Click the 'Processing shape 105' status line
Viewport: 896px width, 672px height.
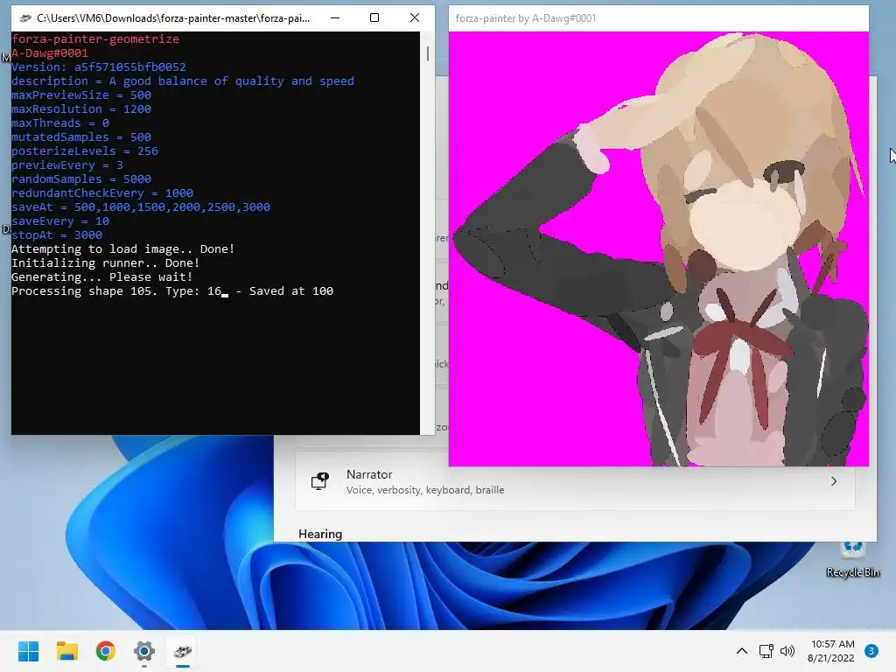click(172, 290)
